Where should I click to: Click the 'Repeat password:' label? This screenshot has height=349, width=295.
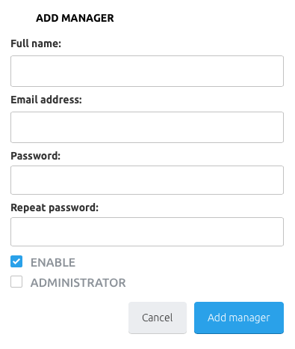(x=55, y=207)
